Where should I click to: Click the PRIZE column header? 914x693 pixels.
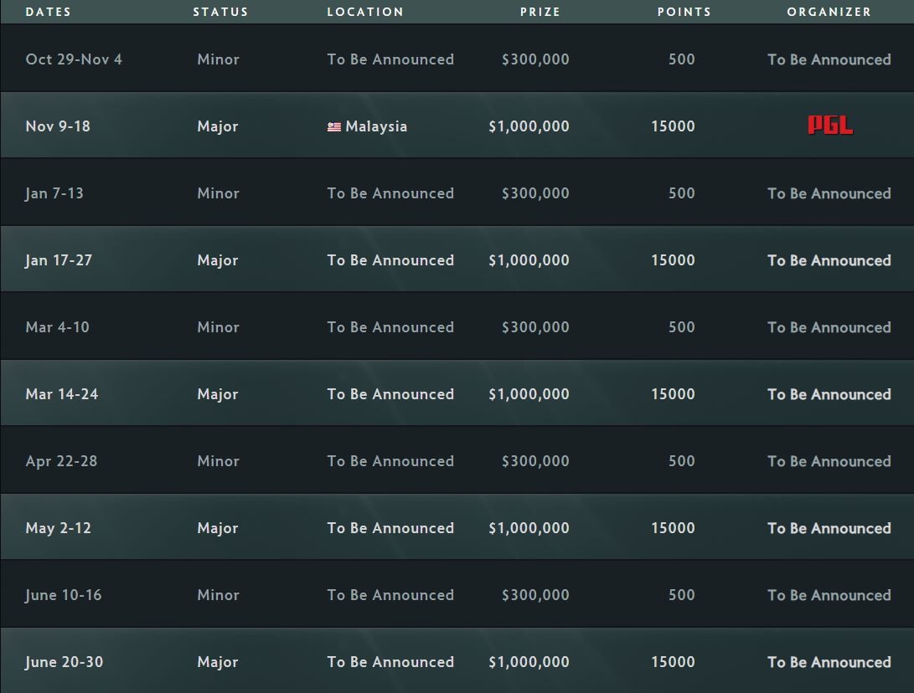(540, 12)
